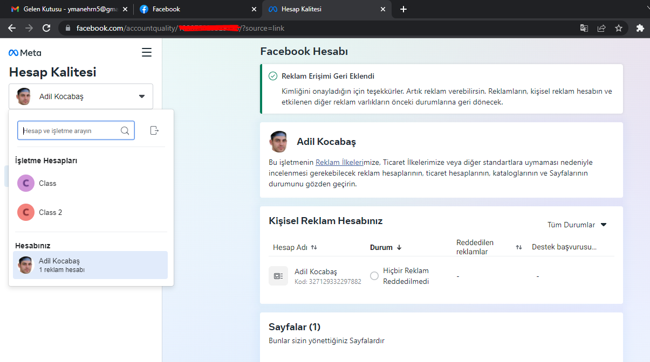Click the İşletme Hesapları section label
The image size is (650, 362).
46,161
